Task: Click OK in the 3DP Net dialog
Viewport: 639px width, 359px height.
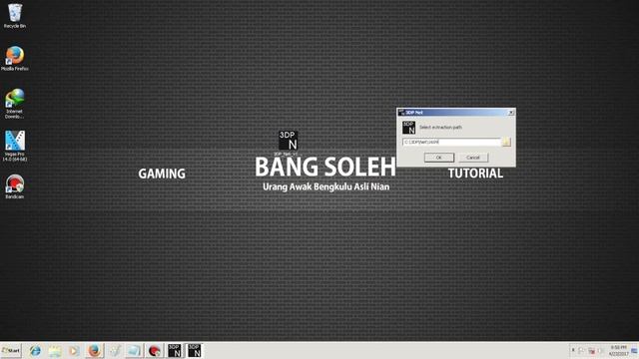Action: [x=439, y=158]
